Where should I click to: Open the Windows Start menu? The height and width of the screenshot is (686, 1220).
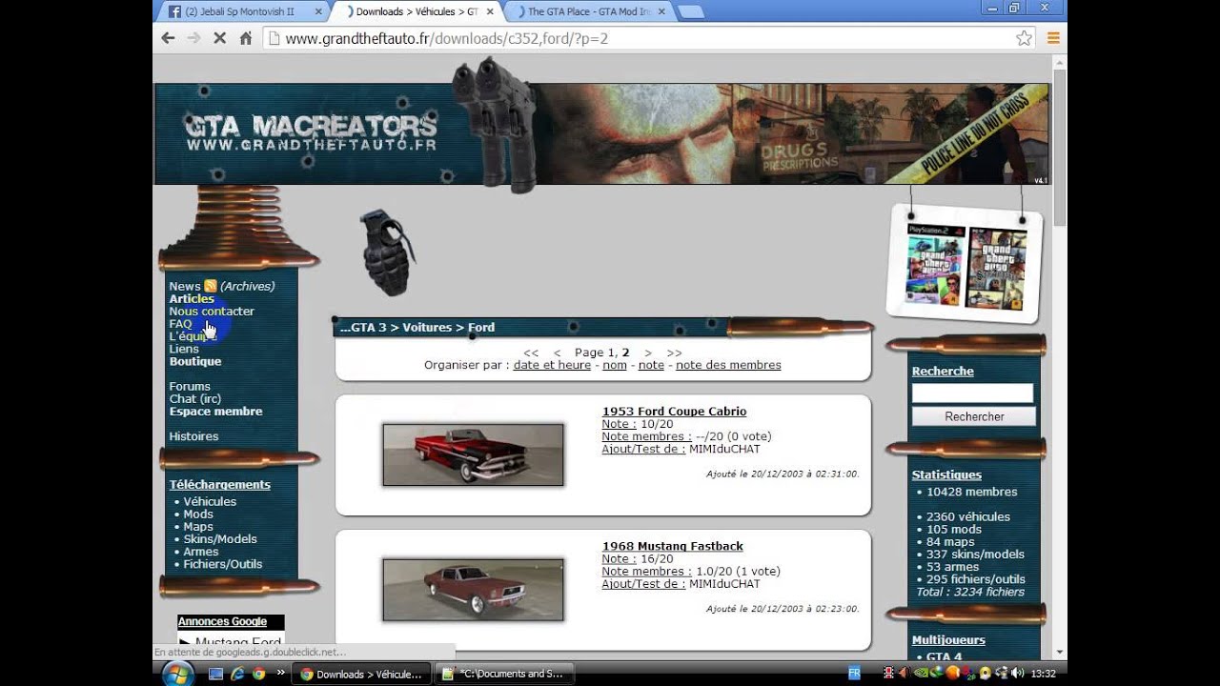point(177,674)
